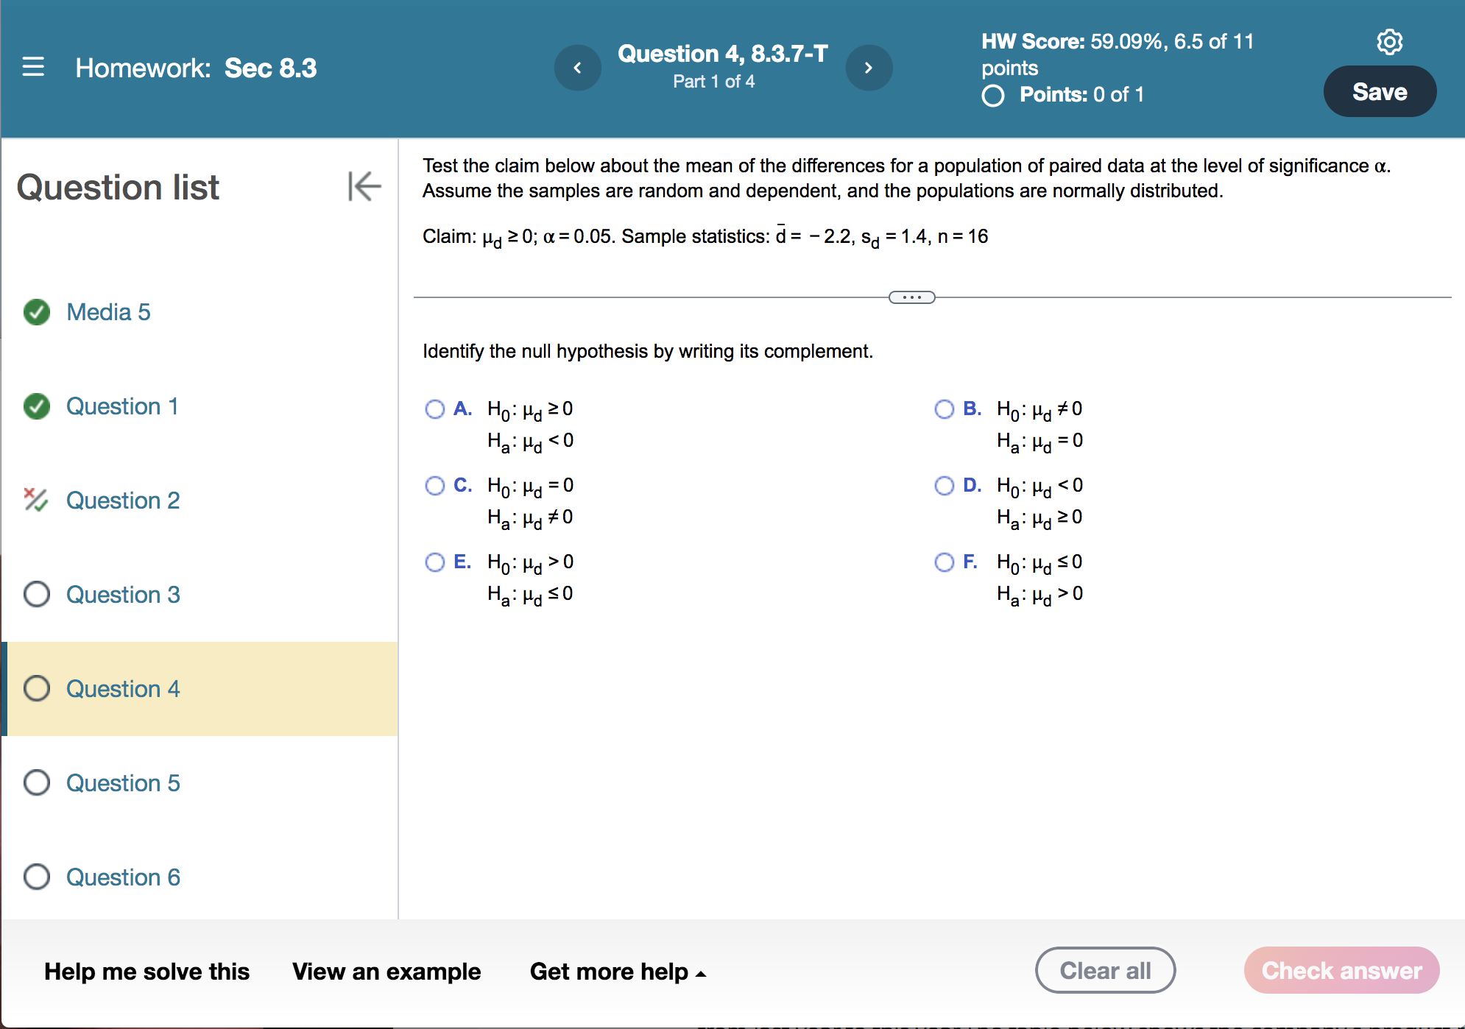
Task: Go to the next question arrow
Action: coord(869,68)
